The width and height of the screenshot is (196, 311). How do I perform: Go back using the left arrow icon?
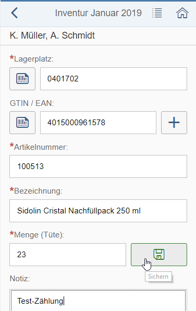(14, 13)
